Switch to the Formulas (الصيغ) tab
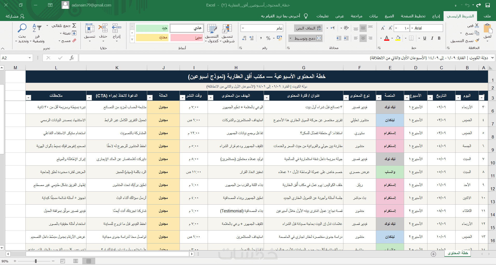This screenshot has width=496, height=265. point(389,16)
